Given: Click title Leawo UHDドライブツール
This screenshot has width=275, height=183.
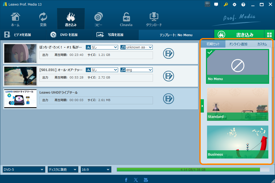Looking at the screenshot, I should [x=59, y=93].
